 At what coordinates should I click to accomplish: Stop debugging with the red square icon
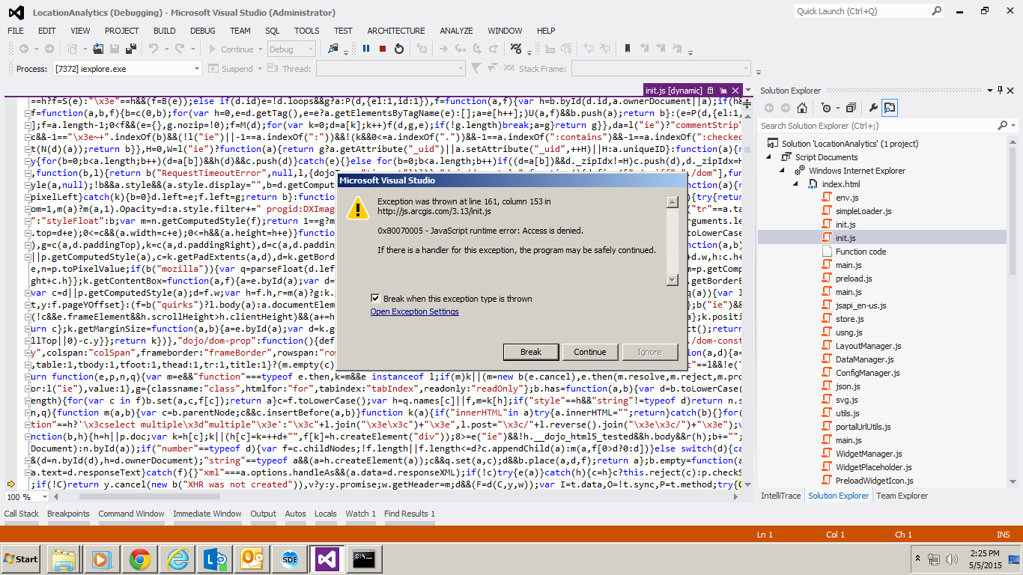pos(383,49)
